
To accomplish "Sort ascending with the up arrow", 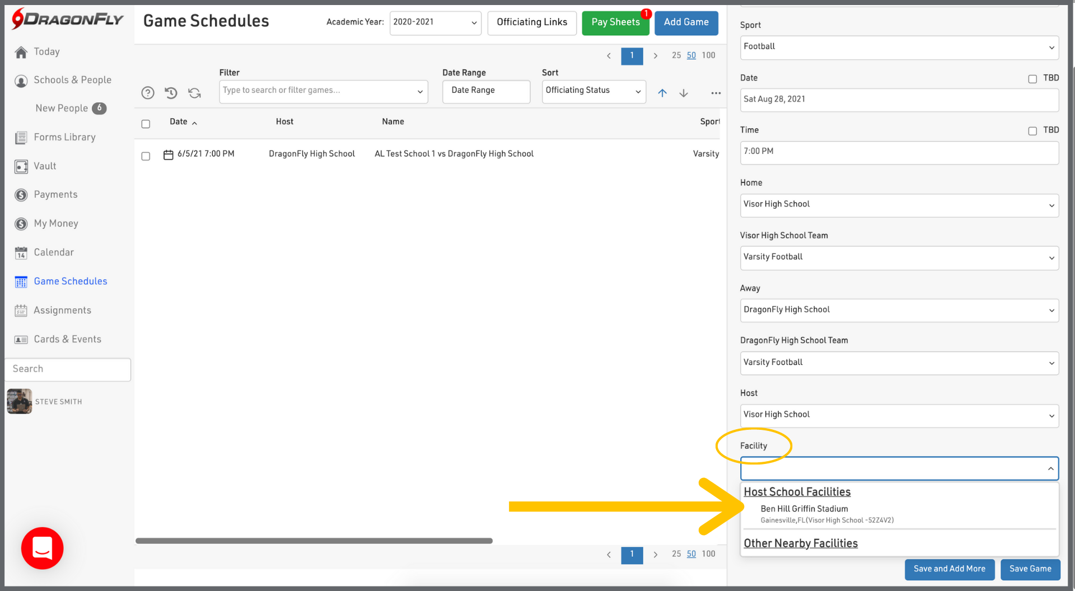I will [662, 93].
